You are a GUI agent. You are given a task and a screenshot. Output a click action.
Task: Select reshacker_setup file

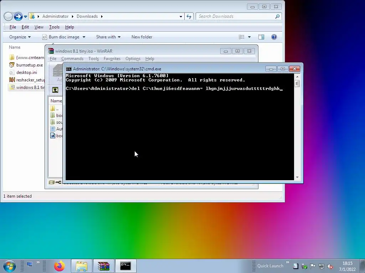pyautogui.click(x=26, y=80)
